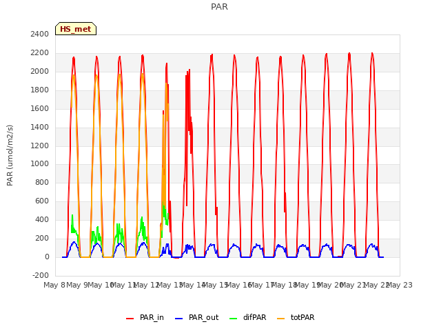Select the PAR_in legend entry
The width and height of the screenshot is (441, 331).
145,317
